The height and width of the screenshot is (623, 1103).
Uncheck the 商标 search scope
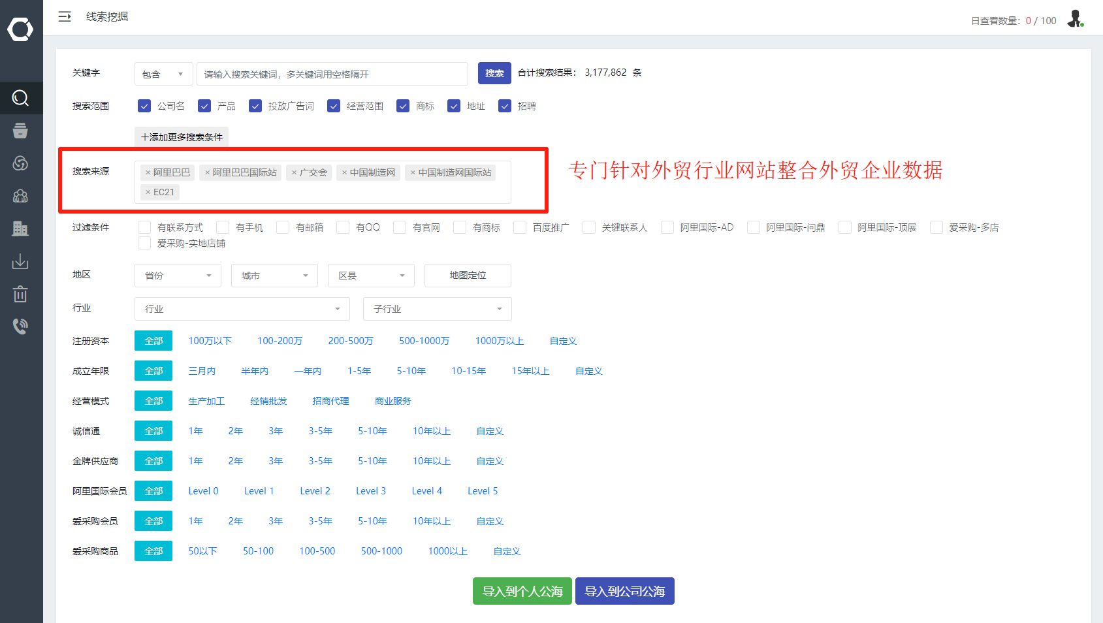[403, 106]
